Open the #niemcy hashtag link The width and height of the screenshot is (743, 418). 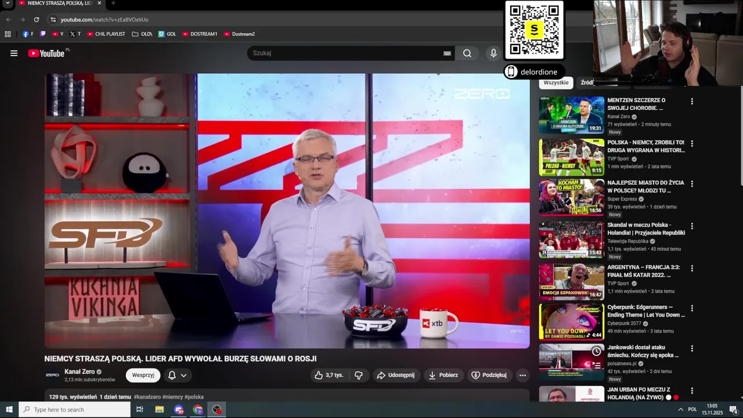point(173,397)
